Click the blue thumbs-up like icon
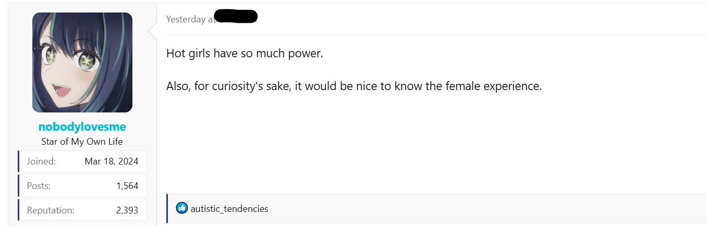The height and width of the screenshot is (227, 707). 182,208
